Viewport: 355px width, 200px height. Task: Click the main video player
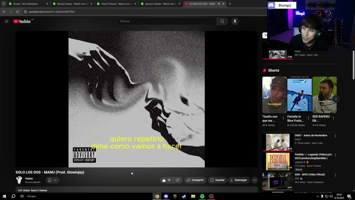(x=136, y=99)
